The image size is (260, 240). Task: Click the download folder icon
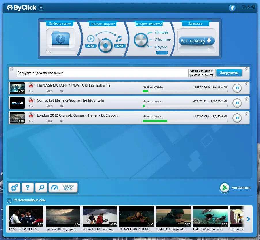tap(60, 38)
